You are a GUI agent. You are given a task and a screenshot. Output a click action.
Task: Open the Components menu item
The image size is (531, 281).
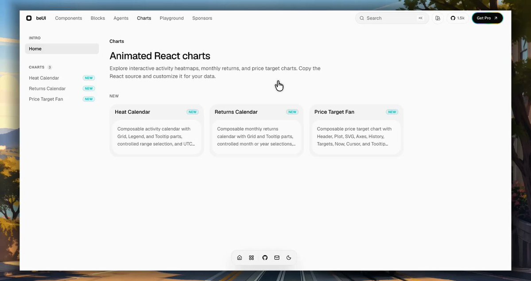pos(68,18)
